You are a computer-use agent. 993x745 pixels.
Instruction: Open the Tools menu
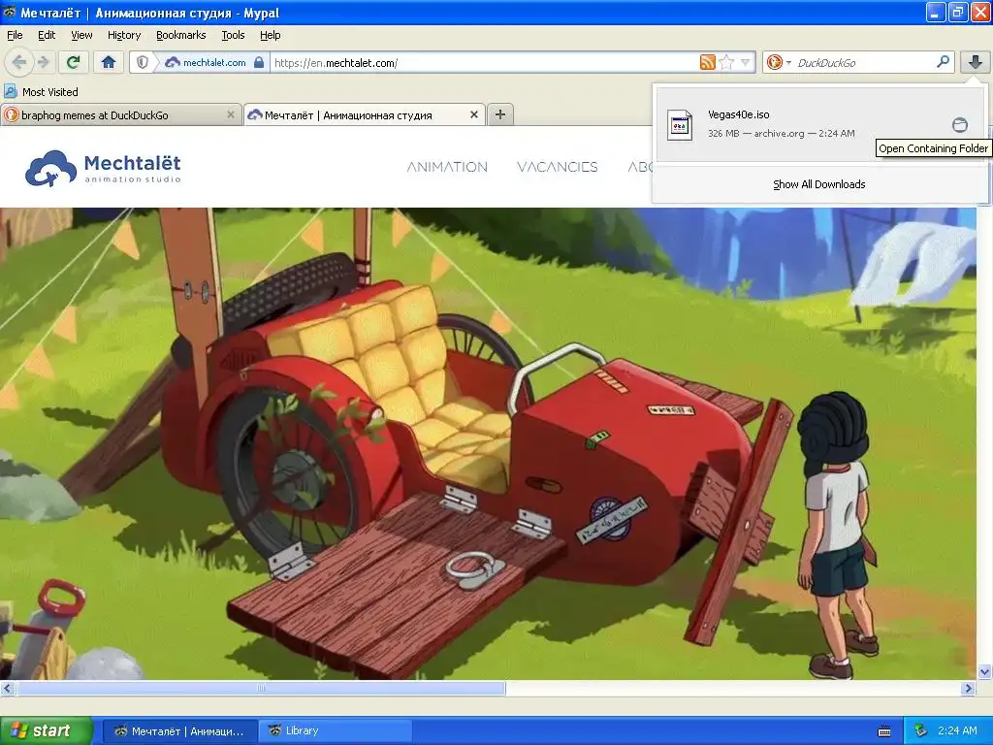pyautogui.click(x=233, y=35)
